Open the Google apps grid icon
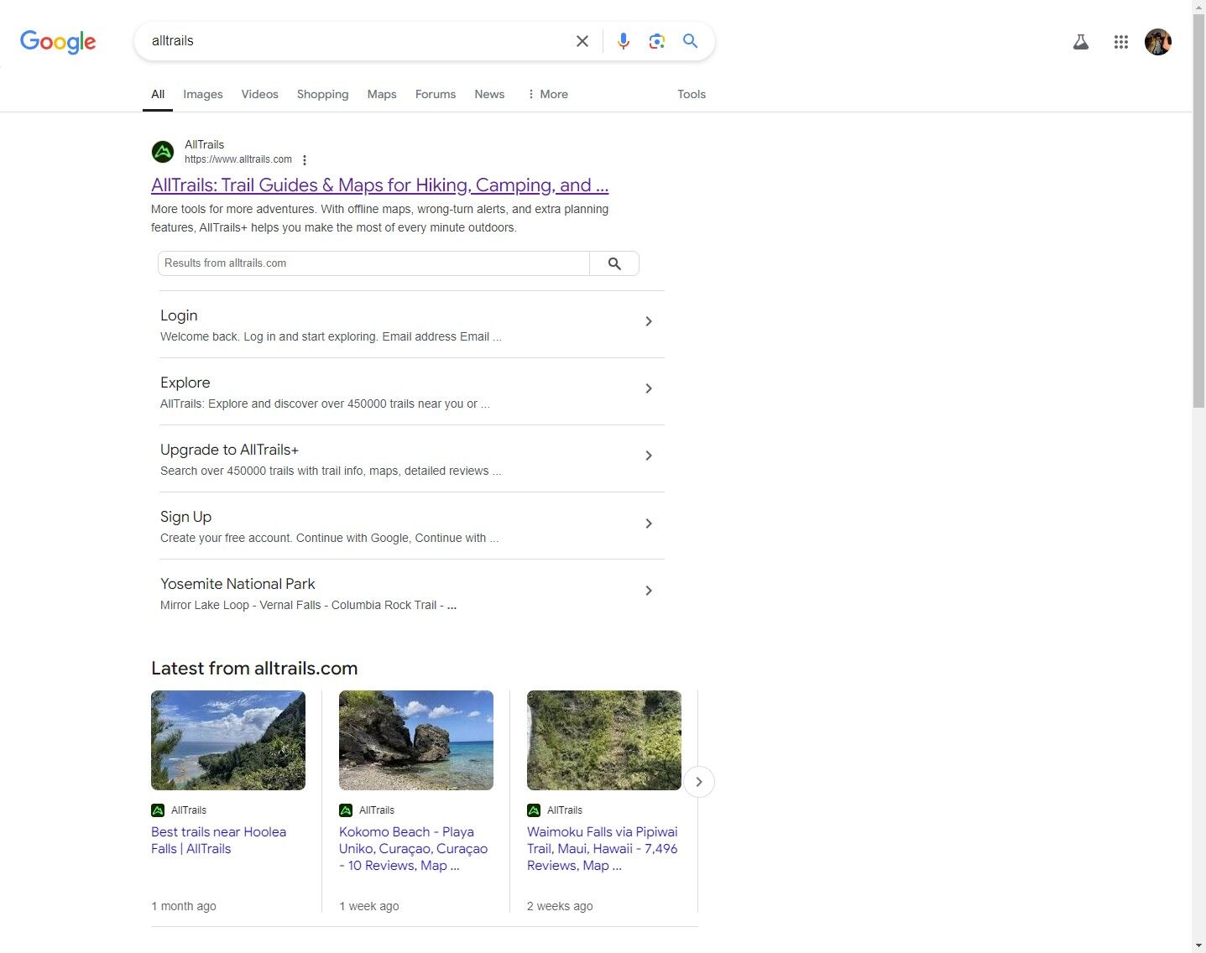 [1121, 42]
